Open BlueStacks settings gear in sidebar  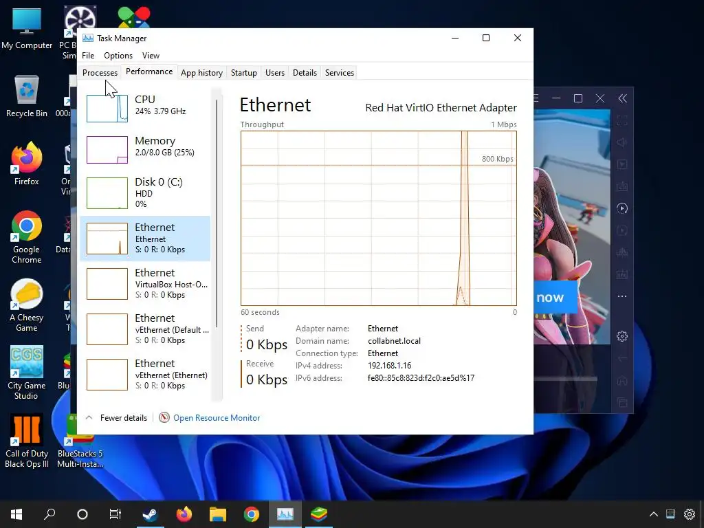click(x=621, y=335)
